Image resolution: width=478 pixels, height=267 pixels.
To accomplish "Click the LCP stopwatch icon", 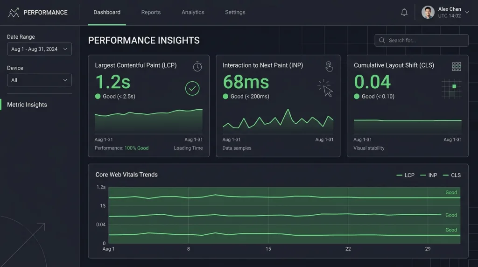I will click(197, 66).
